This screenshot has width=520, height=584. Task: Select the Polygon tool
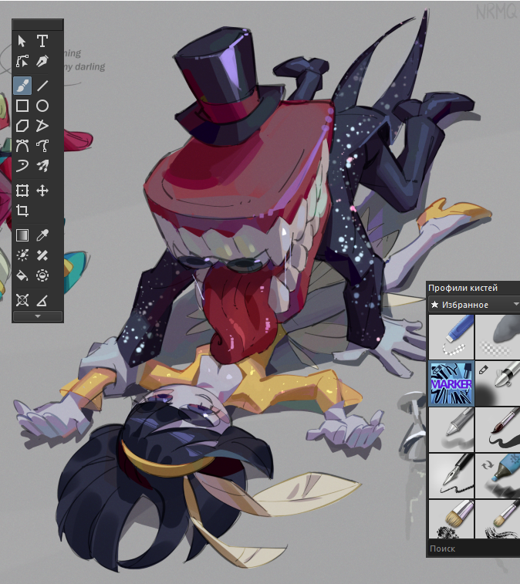tap(22, 126)
